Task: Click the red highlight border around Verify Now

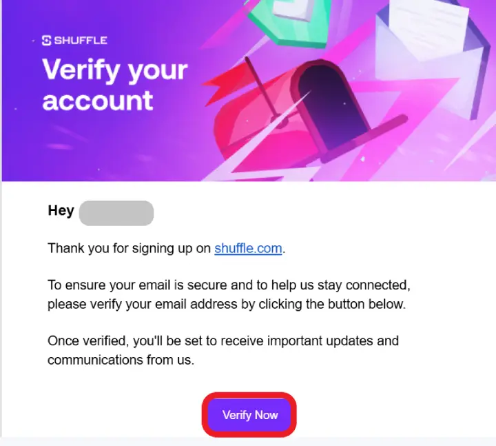Action: click(249, 395)
